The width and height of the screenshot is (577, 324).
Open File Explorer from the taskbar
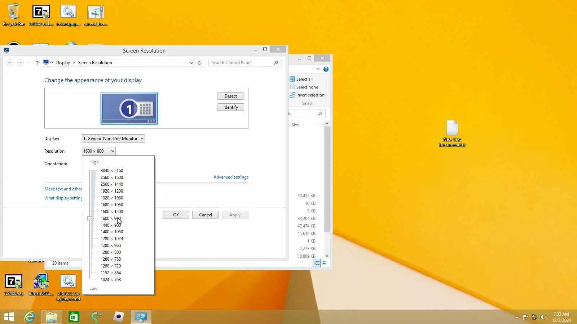pos(52,317)
